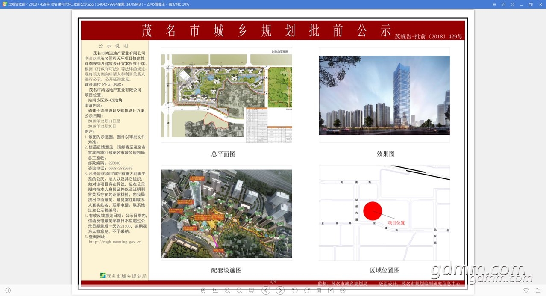Image resolution: width=546 pixels, height=296 pixels.
Task: Open the containing folder icon
Action: point(538,290)
